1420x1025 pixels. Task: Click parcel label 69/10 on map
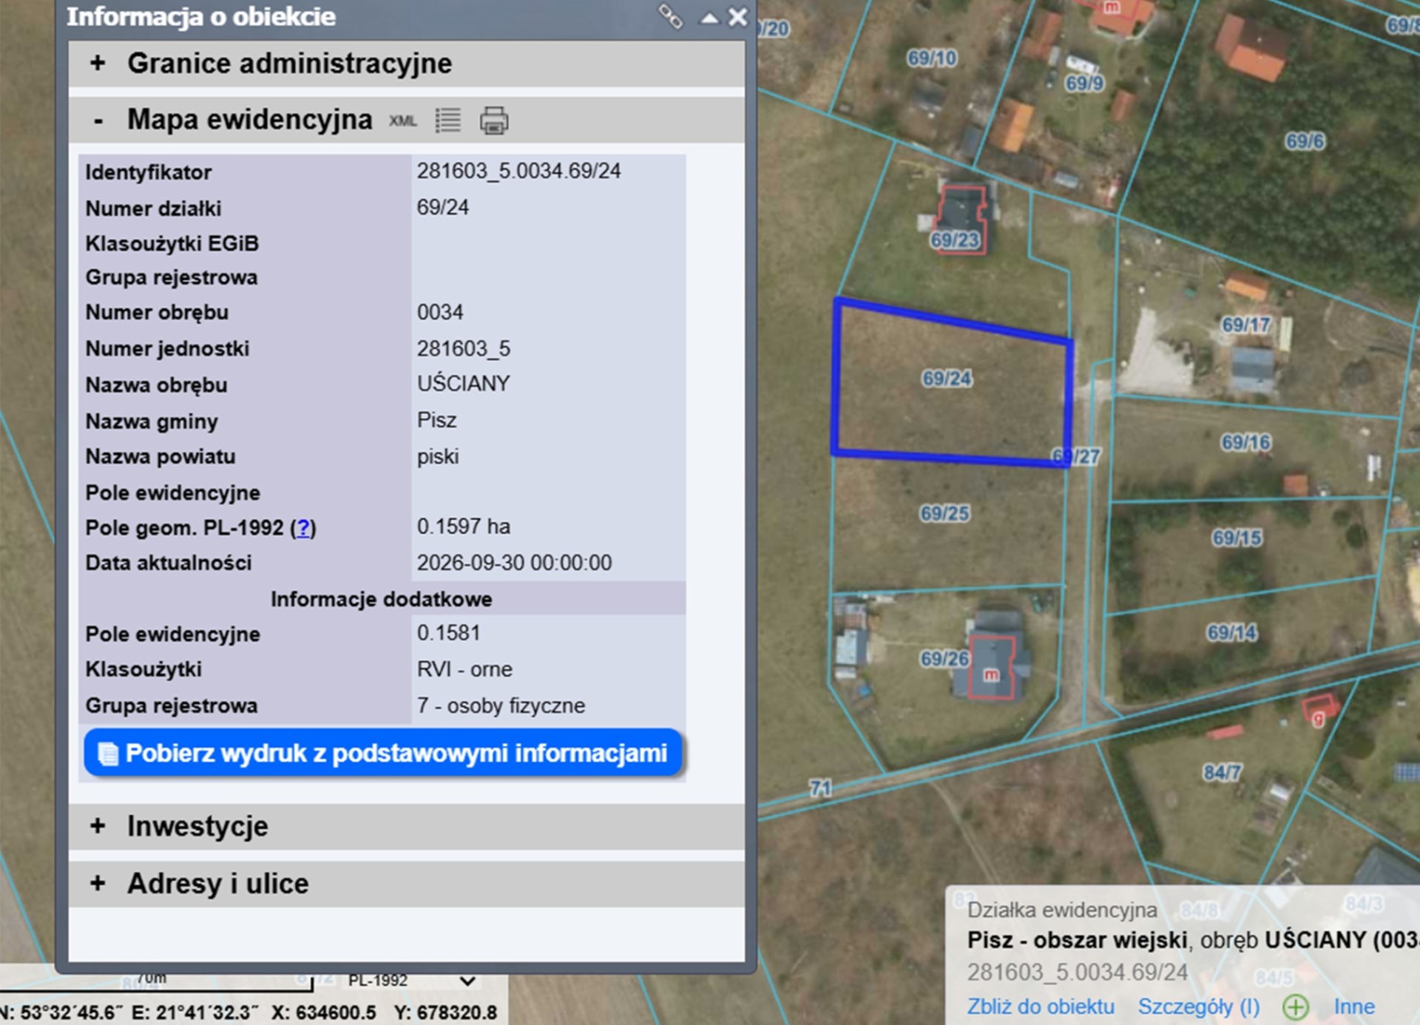pyautogui.click(x=932, y=58)
